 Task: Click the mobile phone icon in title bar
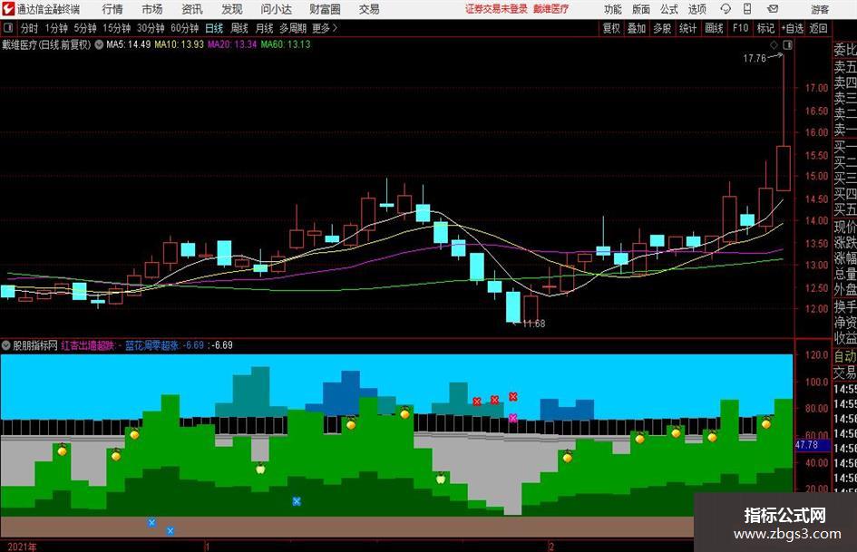pyautogui.click(x=747, y=9)
